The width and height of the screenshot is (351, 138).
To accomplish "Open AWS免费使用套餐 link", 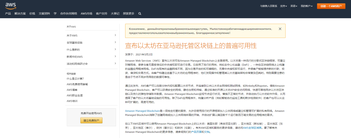I will [77, 84].
